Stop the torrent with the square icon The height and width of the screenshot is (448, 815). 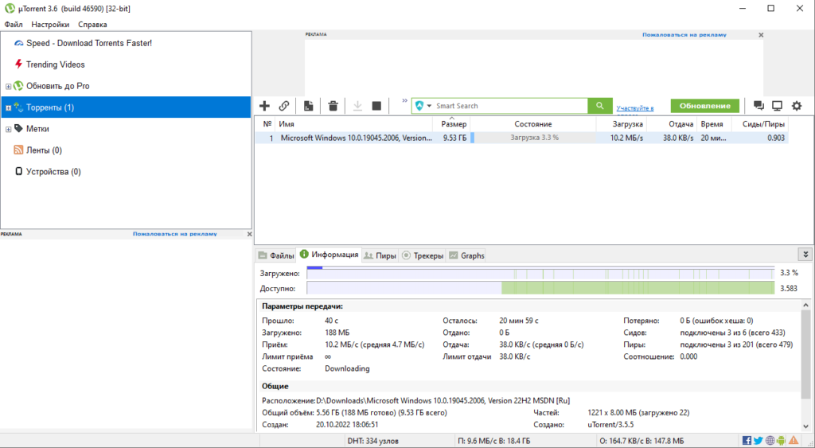(376, 106)
